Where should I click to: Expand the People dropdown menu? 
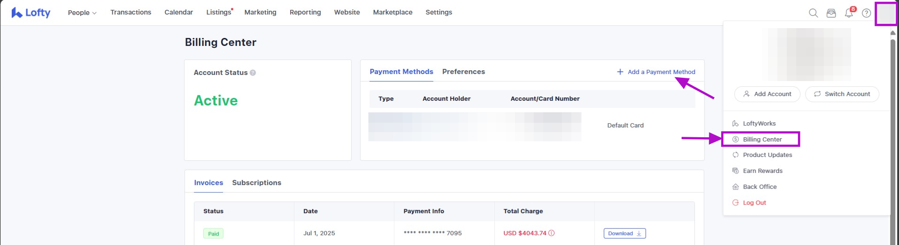(x=82, y=13)
